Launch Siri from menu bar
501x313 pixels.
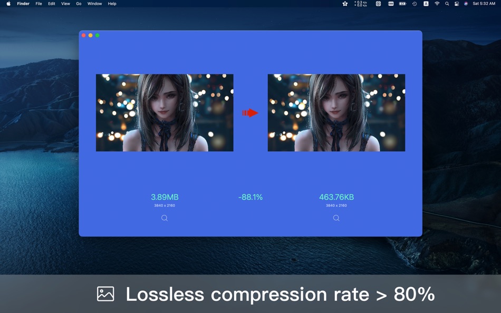[466, 4]
